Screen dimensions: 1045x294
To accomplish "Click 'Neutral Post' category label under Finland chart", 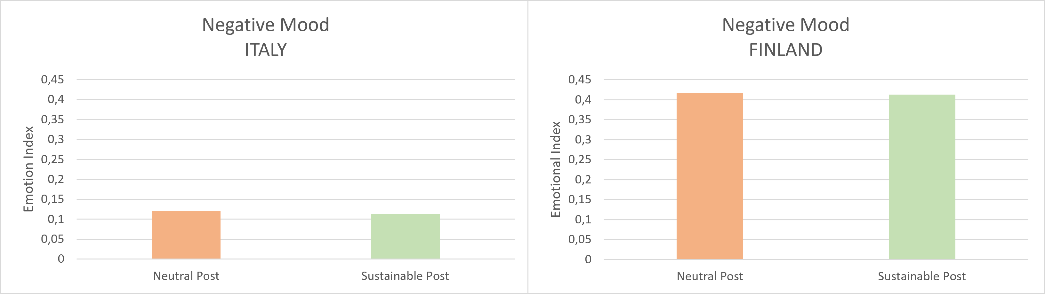I will 710,277.
